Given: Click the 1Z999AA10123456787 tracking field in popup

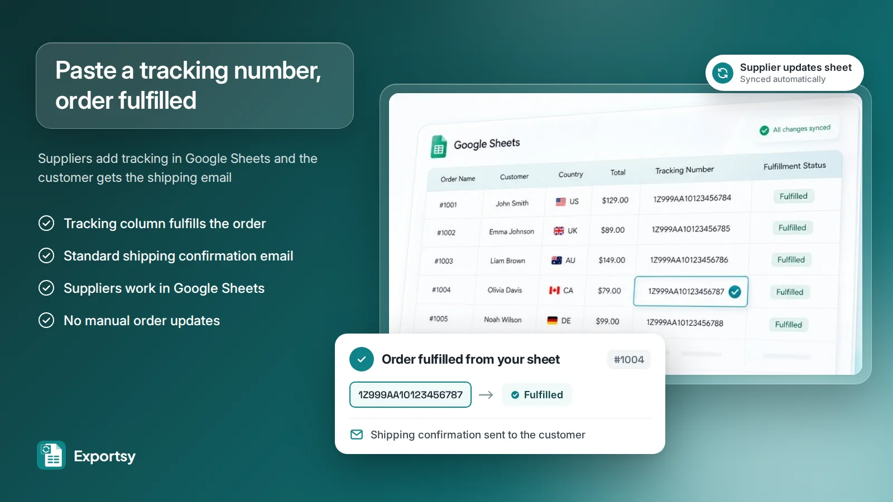Looking at the screenshot, I should point(410,394).
